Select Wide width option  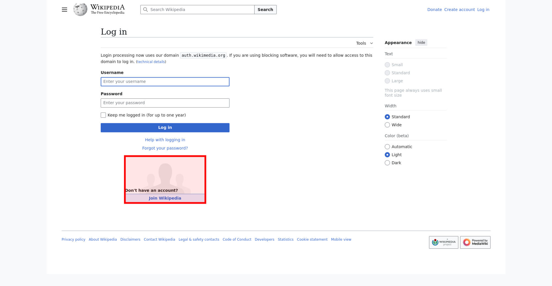point(387,125)
